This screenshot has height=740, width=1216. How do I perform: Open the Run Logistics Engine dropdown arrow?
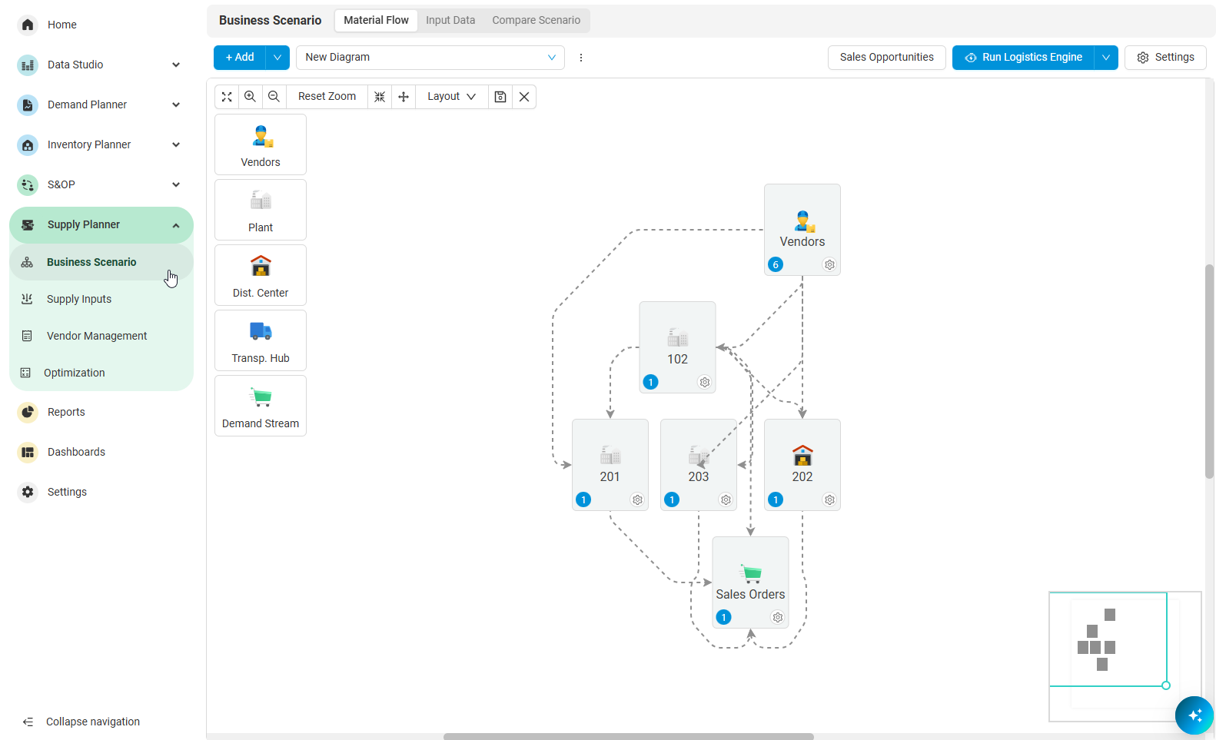click(x=1106, y=58)
